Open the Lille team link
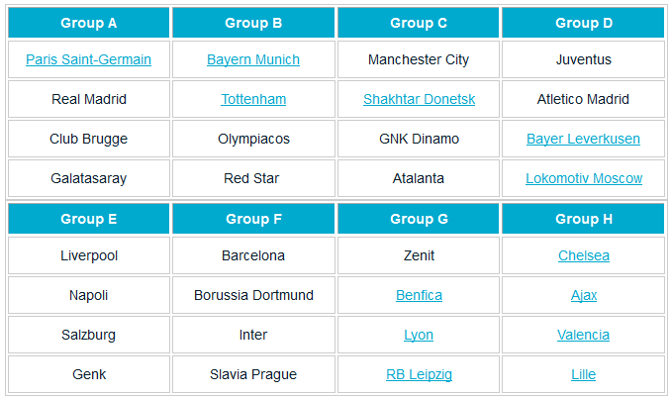The image size is (671, 397). (x=583, y=375)
